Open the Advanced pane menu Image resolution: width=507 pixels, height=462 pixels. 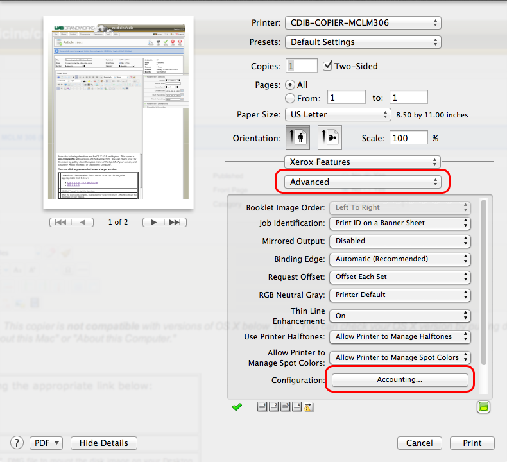coord(363,182)
